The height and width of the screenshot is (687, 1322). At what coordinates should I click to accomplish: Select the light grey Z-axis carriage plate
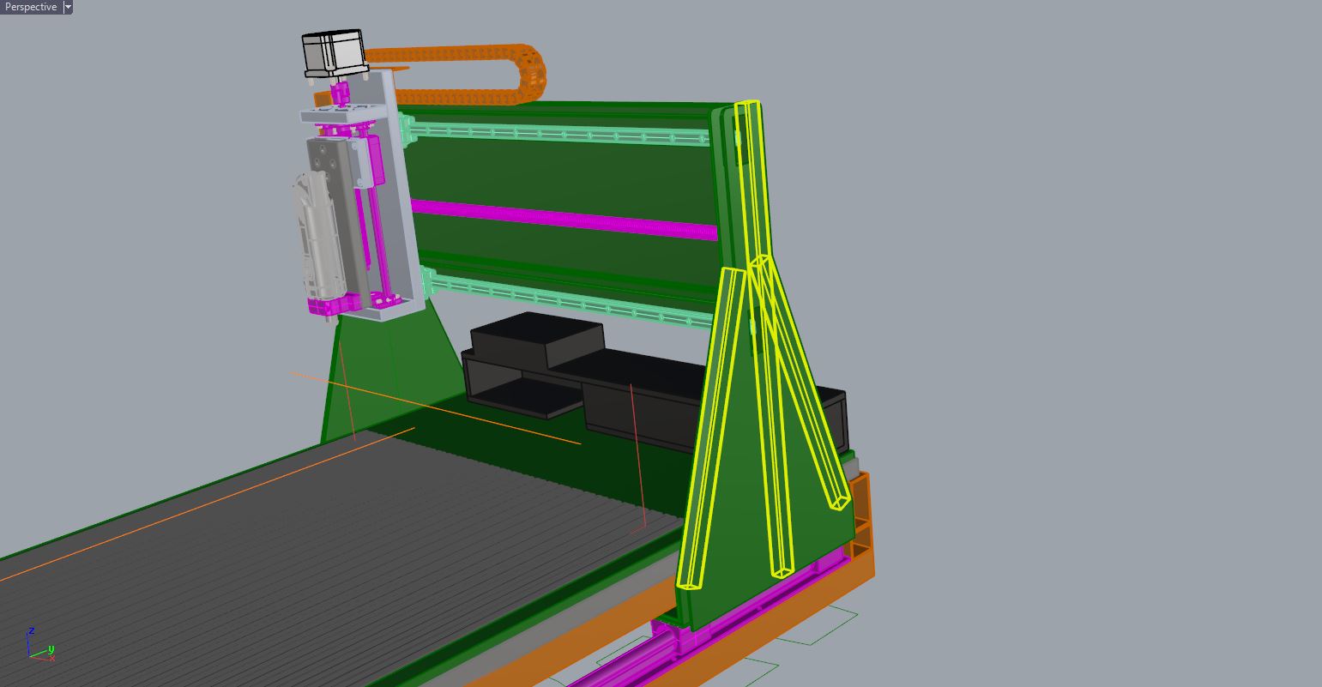coord(401,197)
